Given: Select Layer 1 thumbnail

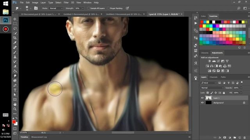Looking at the screenshot, I should point(209,98).
